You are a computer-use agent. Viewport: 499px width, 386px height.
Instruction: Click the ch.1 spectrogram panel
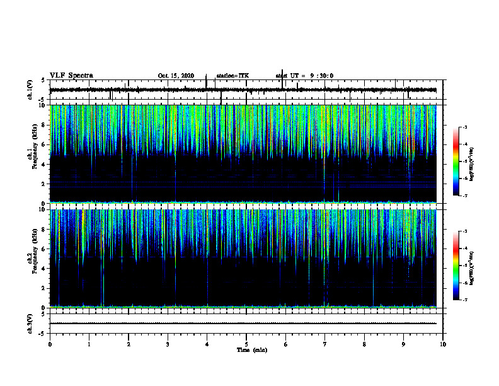click(x=243, y=154)
